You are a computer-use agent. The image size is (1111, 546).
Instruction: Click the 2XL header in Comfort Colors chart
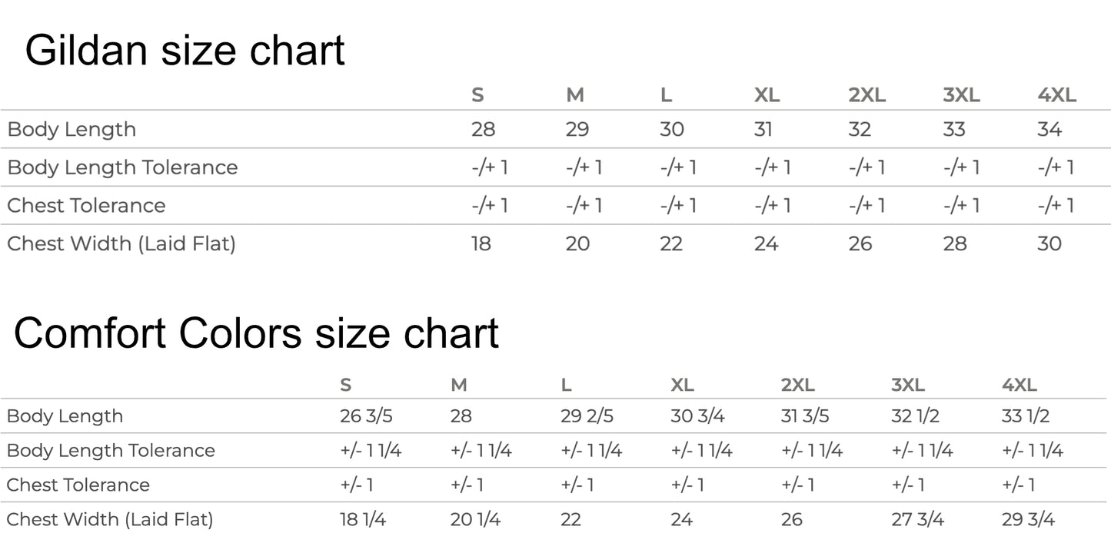(797, 385)
